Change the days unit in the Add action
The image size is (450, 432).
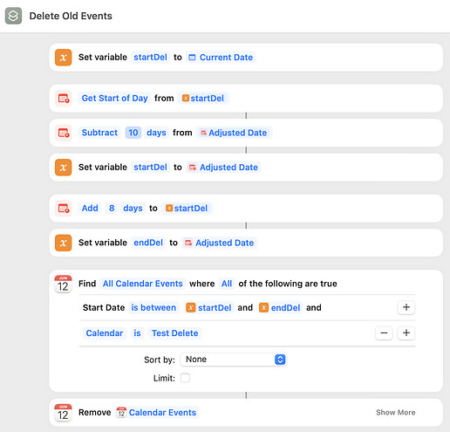(x=133, y=209)
